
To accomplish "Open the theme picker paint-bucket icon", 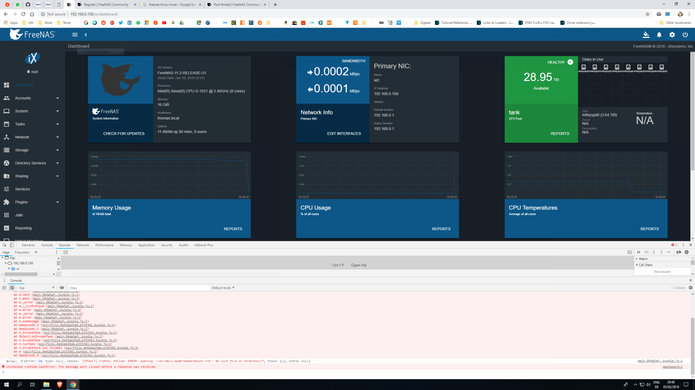I will coord(646,35).
